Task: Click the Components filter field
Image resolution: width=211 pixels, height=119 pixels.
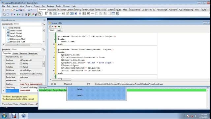Action: point(27,24)
